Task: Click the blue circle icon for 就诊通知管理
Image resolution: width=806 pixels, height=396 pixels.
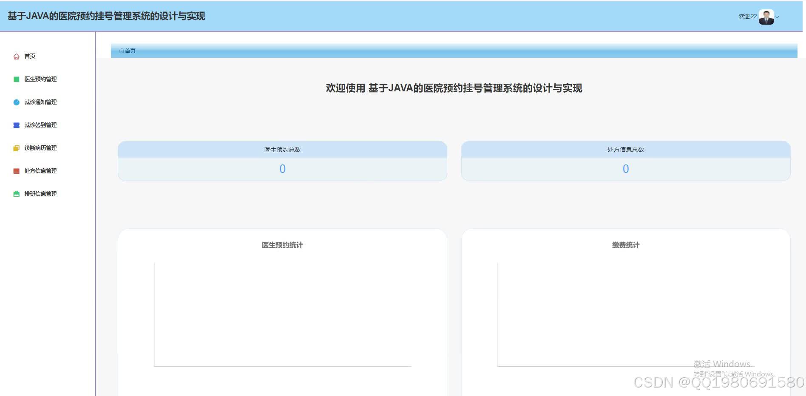Action: tap(16, 102)
